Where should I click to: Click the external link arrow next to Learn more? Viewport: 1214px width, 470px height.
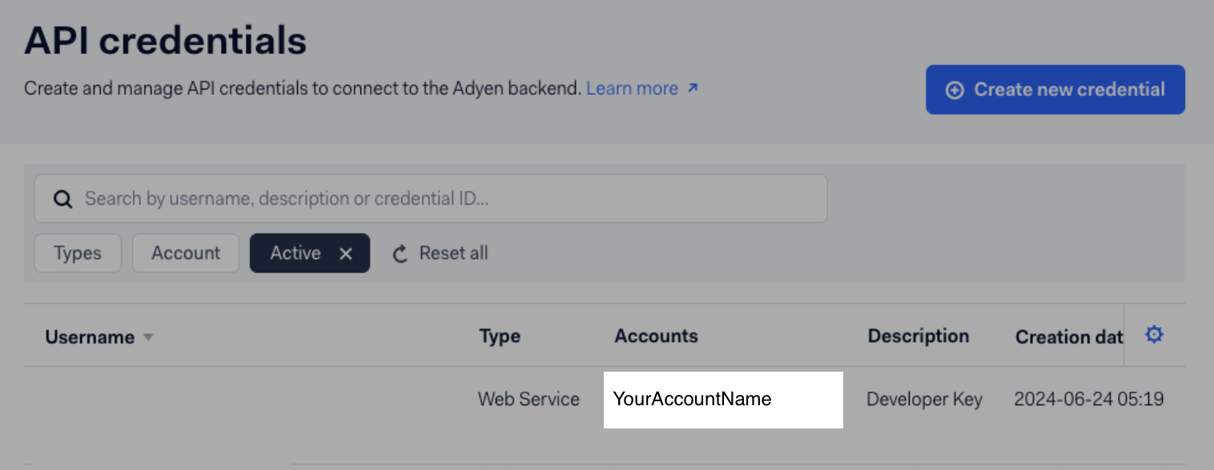[x=692, y=87]
